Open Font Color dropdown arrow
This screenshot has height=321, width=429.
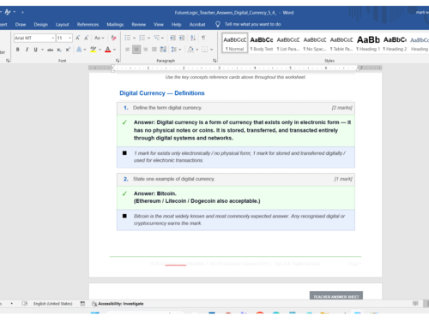[114, 50]
